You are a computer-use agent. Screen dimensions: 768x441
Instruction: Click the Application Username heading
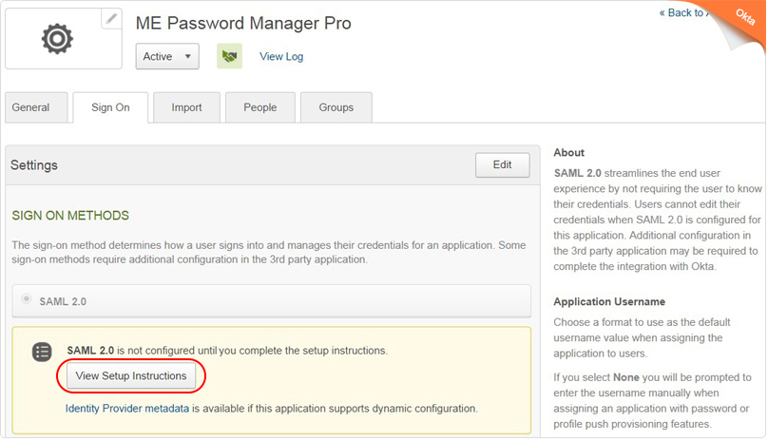(x=609, y=302)
